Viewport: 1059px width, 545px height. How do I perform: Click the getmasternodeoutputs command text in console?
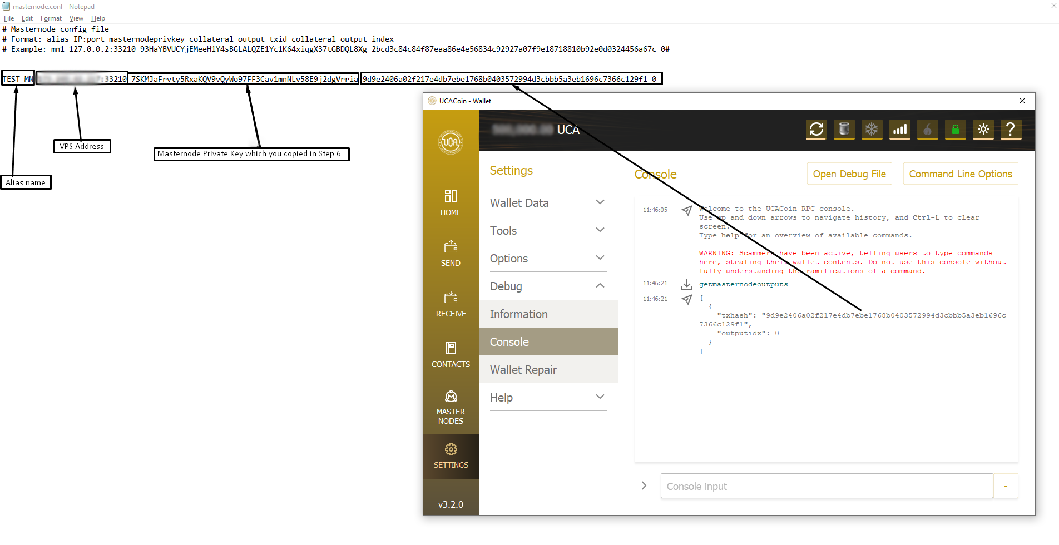click(743, 284)
